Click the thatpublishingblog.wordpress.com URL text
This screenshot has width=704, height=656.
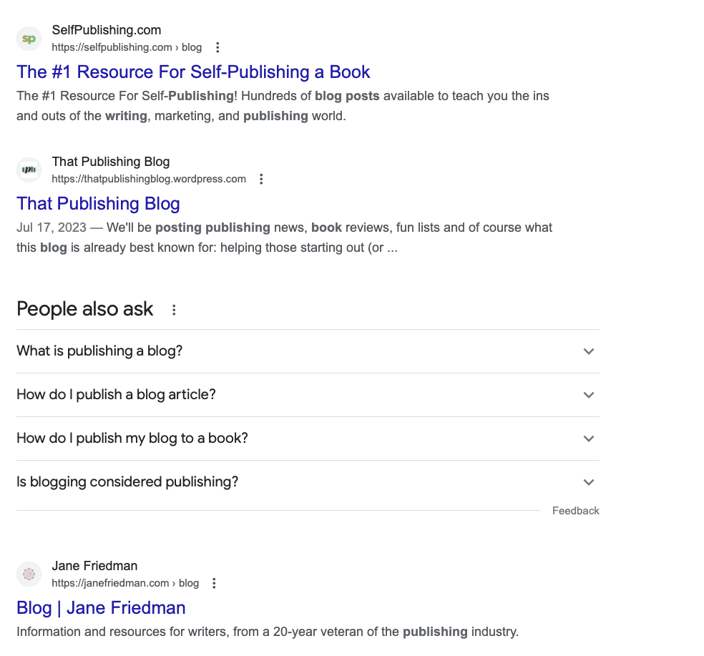(x=149, y=180)
